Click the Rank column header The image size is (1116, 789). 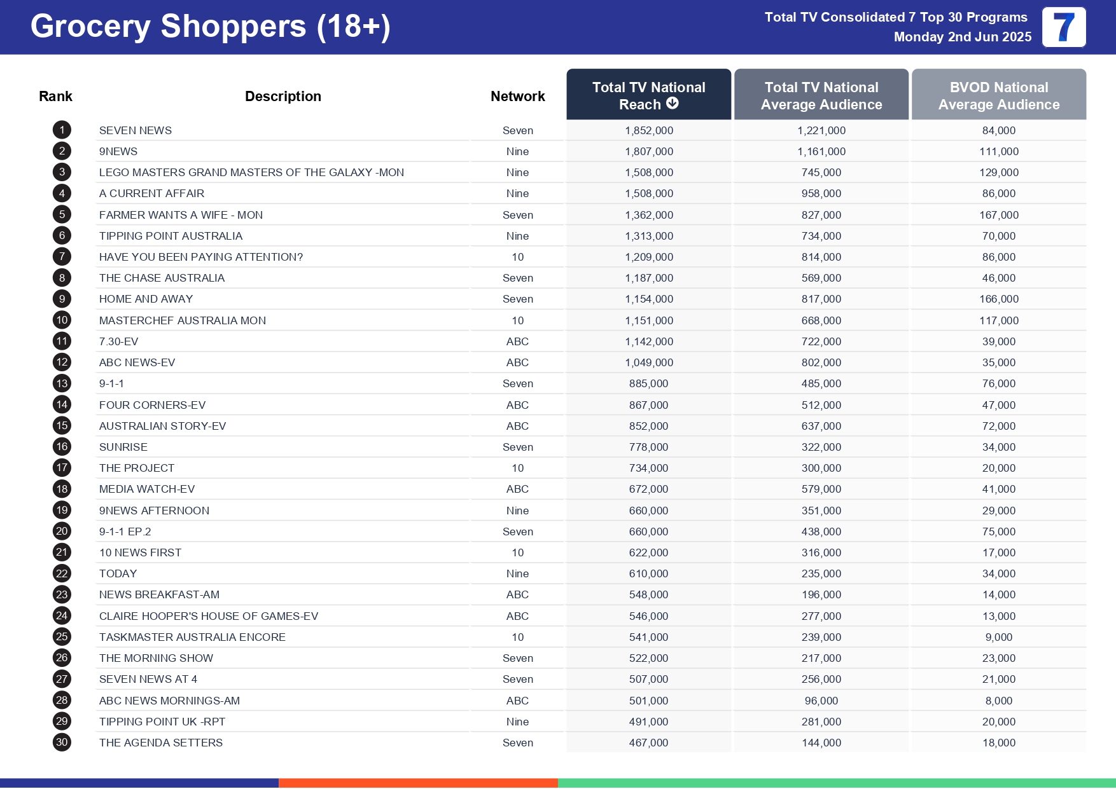point(55,97)
